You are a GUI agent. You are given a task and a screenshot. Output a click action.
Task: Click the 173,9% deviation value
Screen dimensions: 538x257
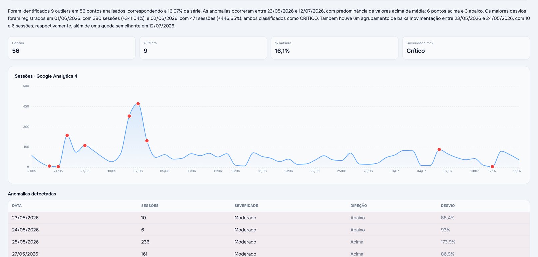(x=448, y=242)
